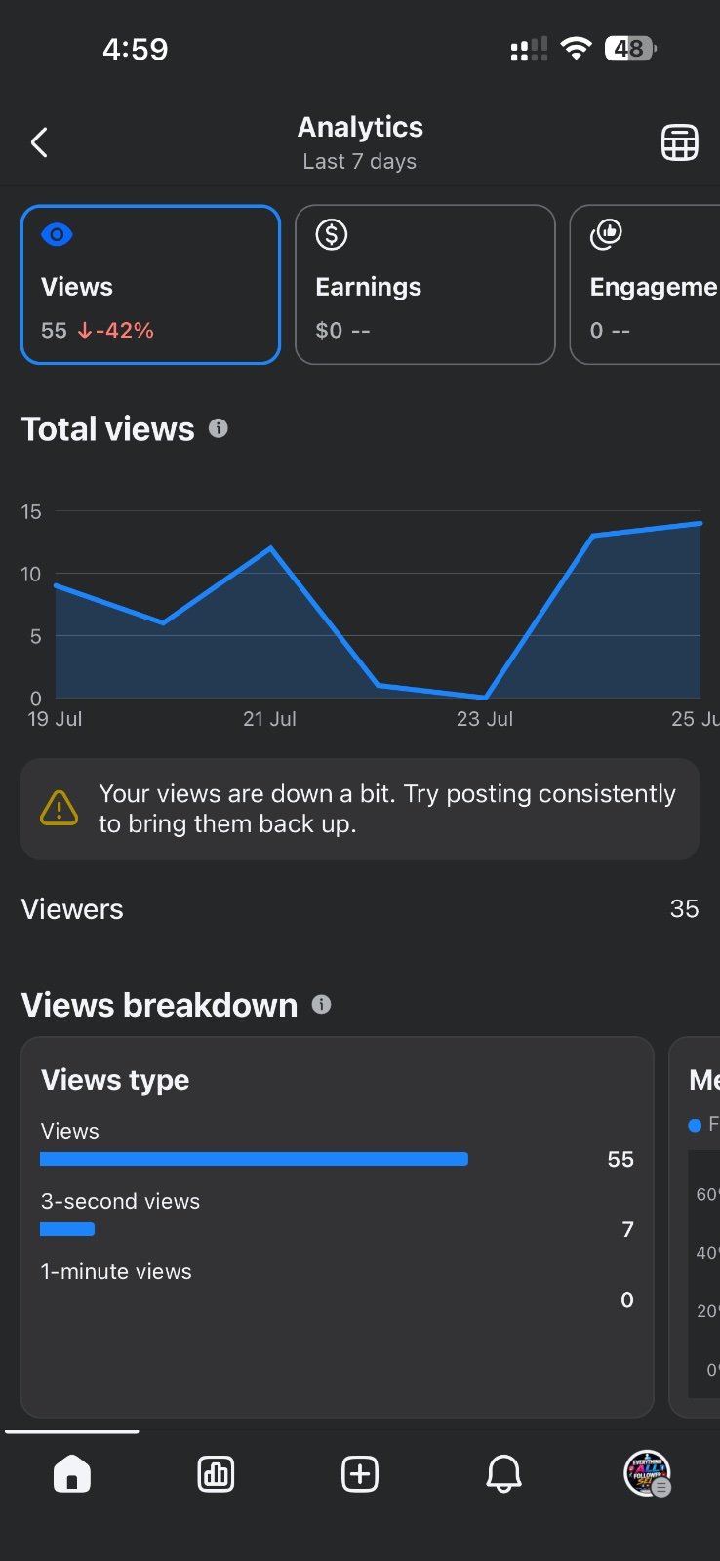Open the profile avatar in bottom bar
The width and height of the screenshot is (720, 1561).
coord(647,1473)
